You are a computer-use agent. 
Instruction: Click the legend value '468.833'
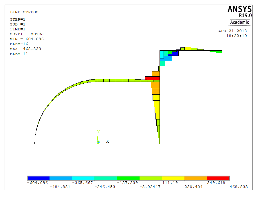(239, 187)
